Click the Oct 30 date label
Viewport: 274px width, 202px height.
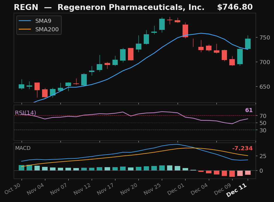pos(13,189)
